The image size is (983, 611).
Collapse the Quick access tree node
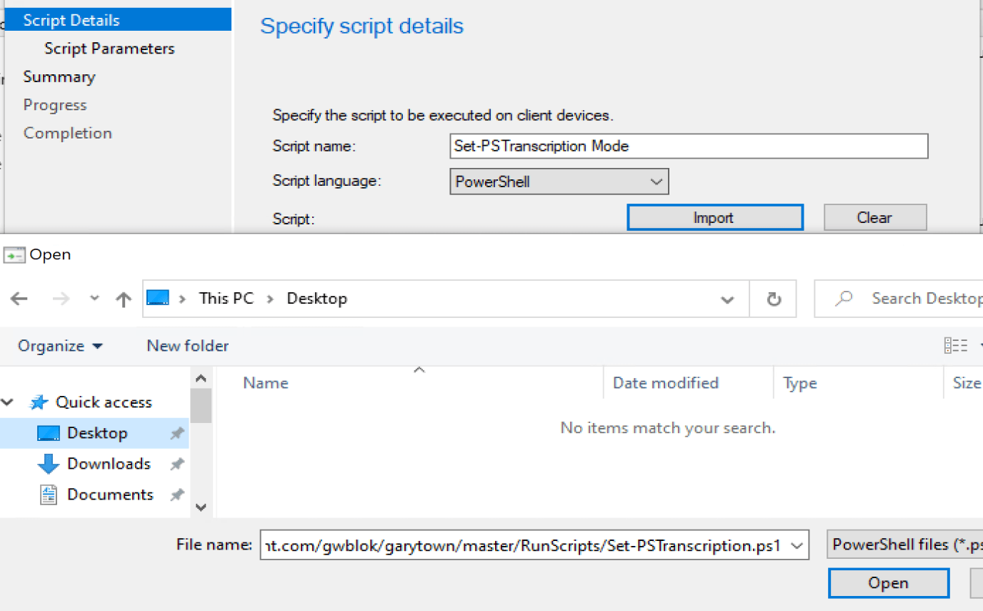coord(9,402)
